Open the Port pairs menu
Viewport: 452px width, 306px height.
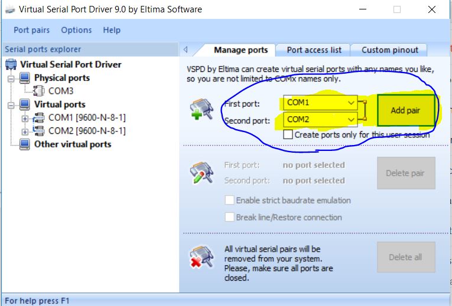(32, 30)
